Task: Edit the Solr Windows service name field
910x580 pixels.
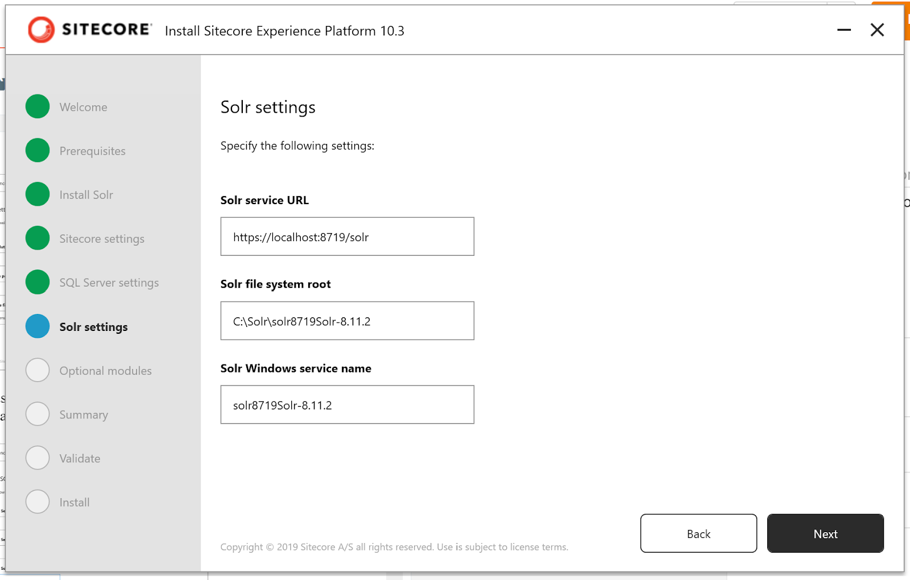Action: [347, 405]
